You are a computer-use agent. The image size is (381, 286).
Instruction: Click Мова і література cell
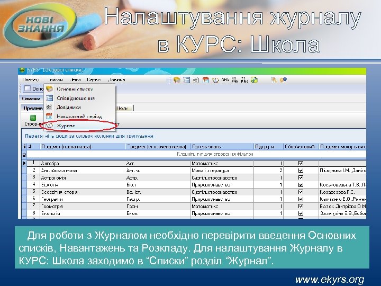coord(222,171)
